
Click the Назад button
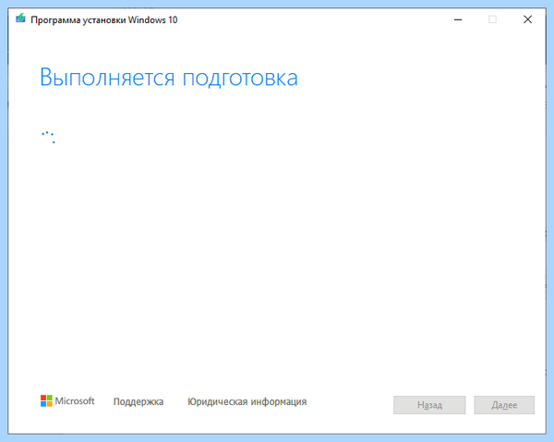[x=429, y=405]
